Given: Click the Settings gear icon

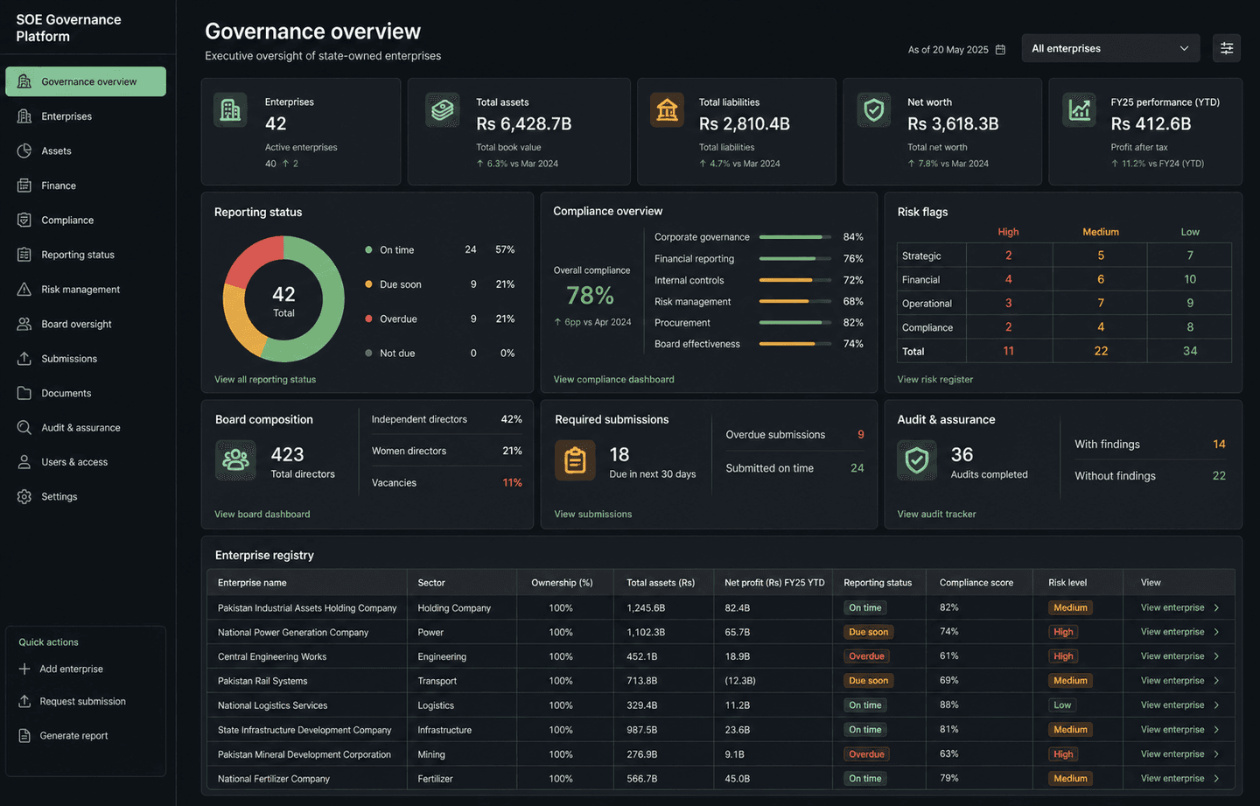Looking at the screenshot, I should [24, 496].
